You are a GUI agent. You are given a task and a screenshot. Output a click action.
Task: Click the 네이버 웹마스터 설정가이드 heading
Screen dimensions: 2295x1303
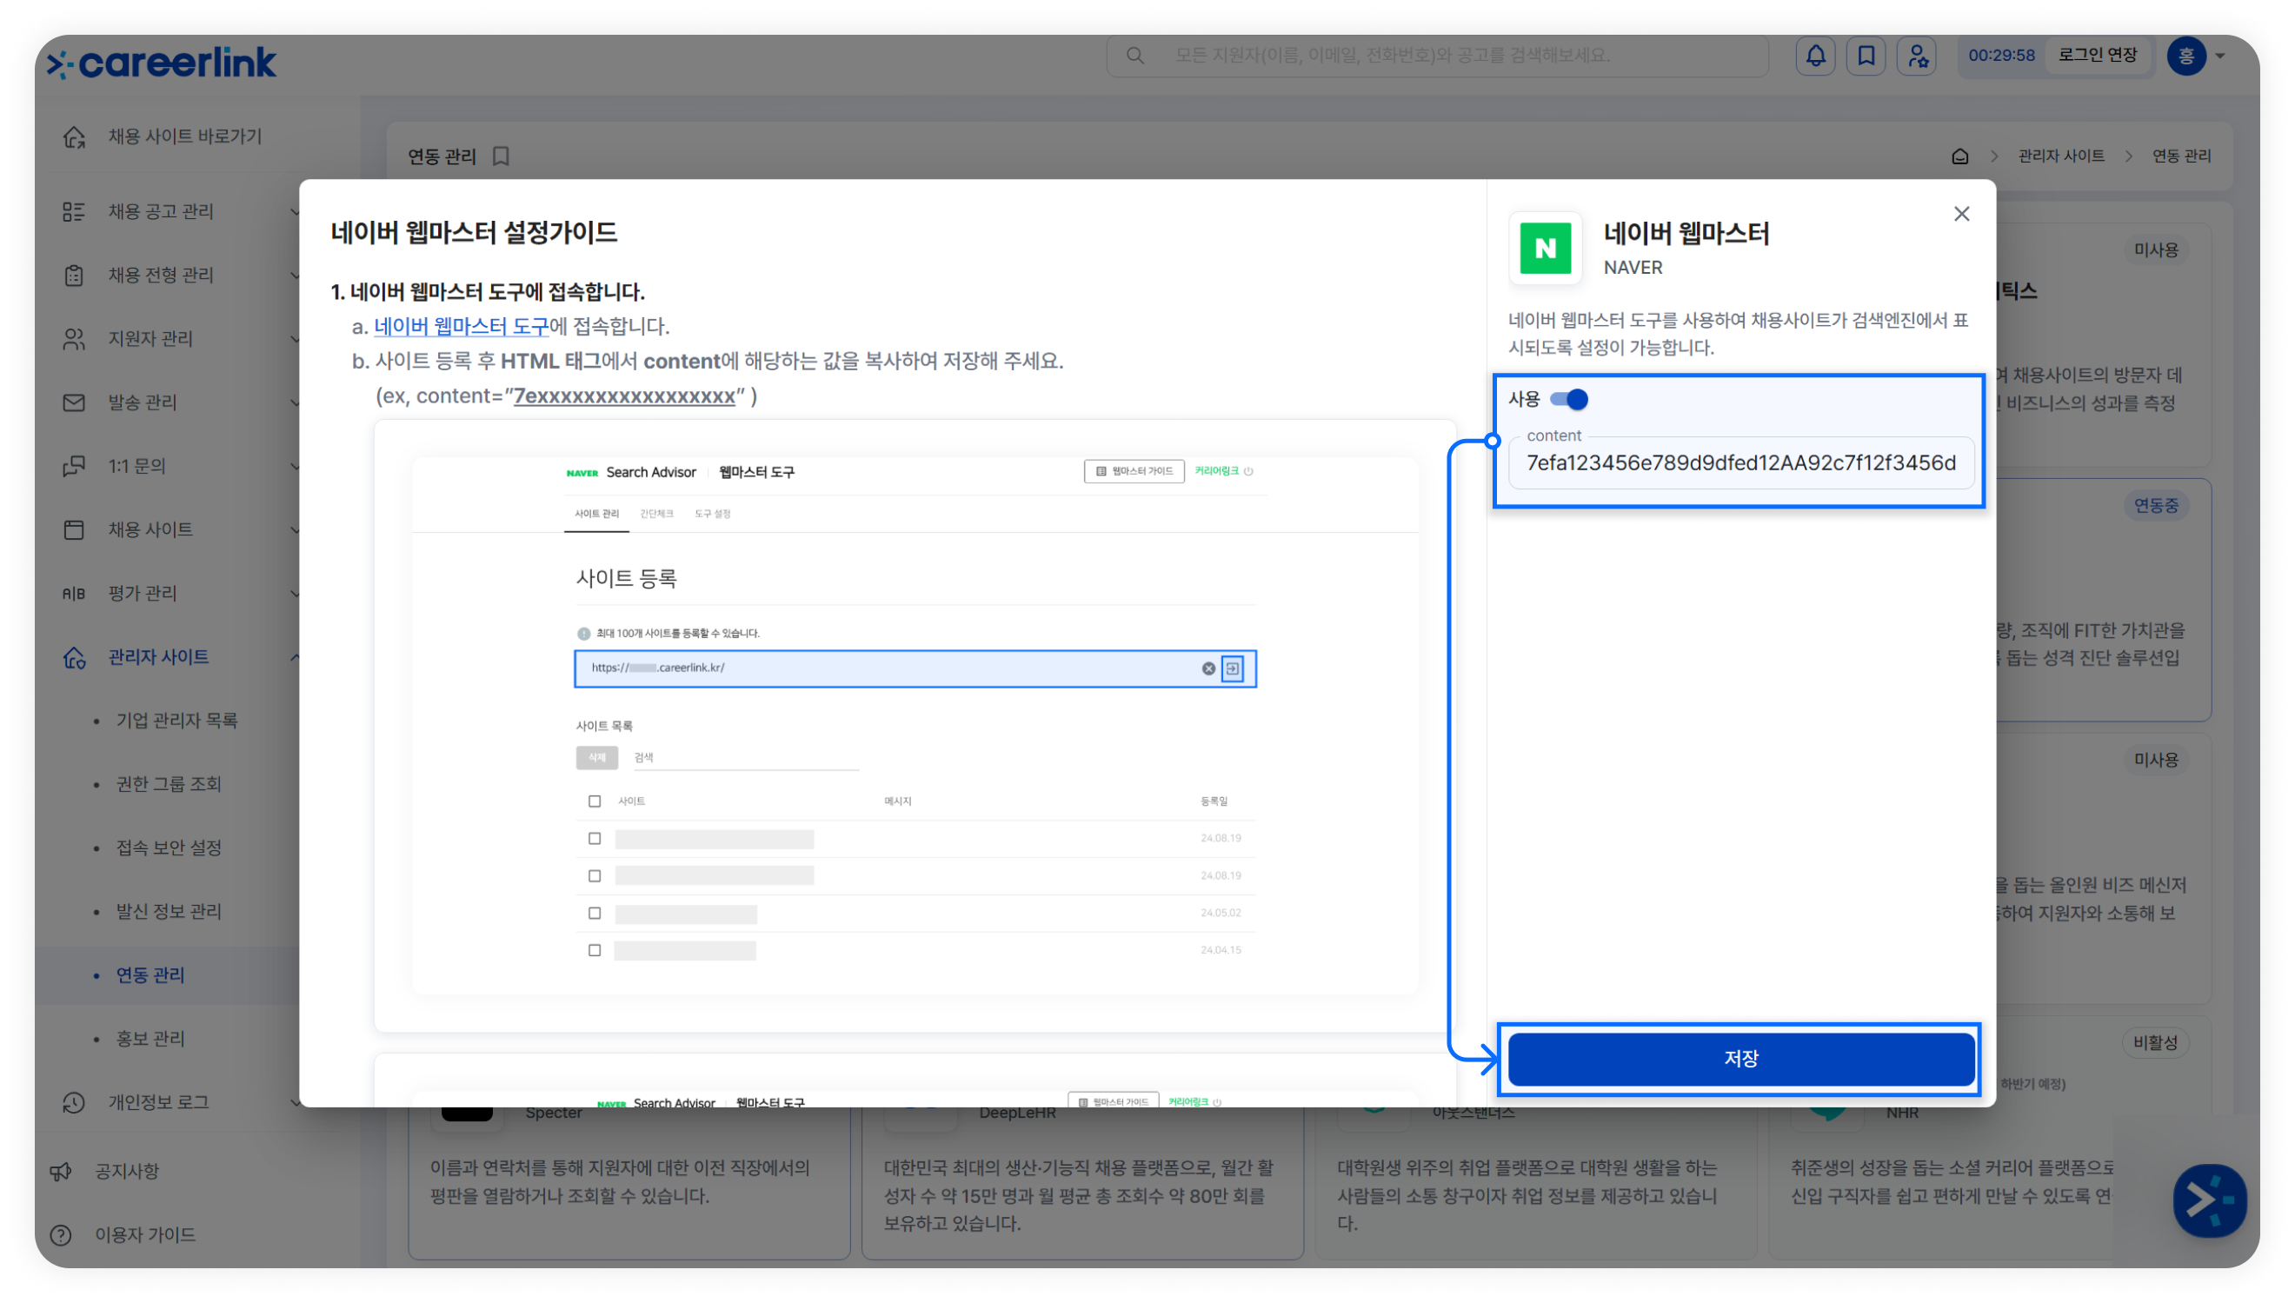473,233
